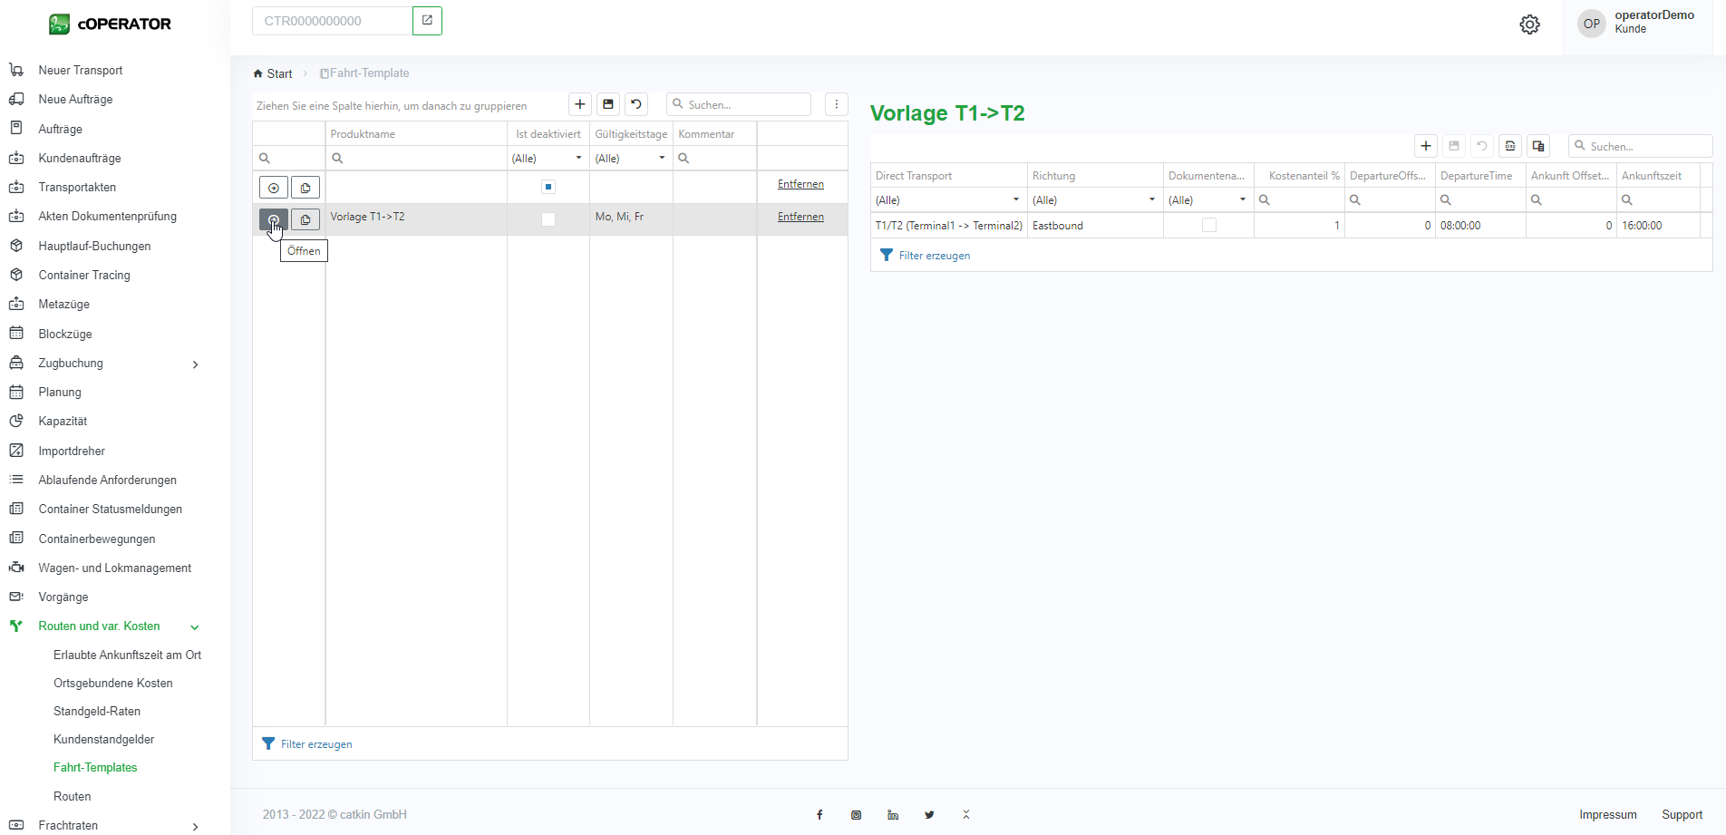Toggle Dokumentenannahme checkbox in T1/T2 row
This screenshot has height=835, width=1726.
pos(1208,226)
